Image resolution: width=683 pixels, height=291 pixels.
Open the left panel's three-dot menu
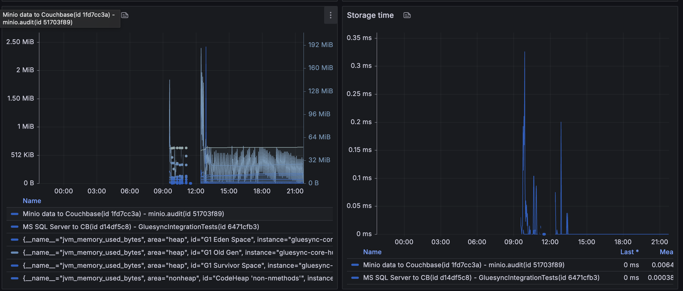click(x=330, y=15)
